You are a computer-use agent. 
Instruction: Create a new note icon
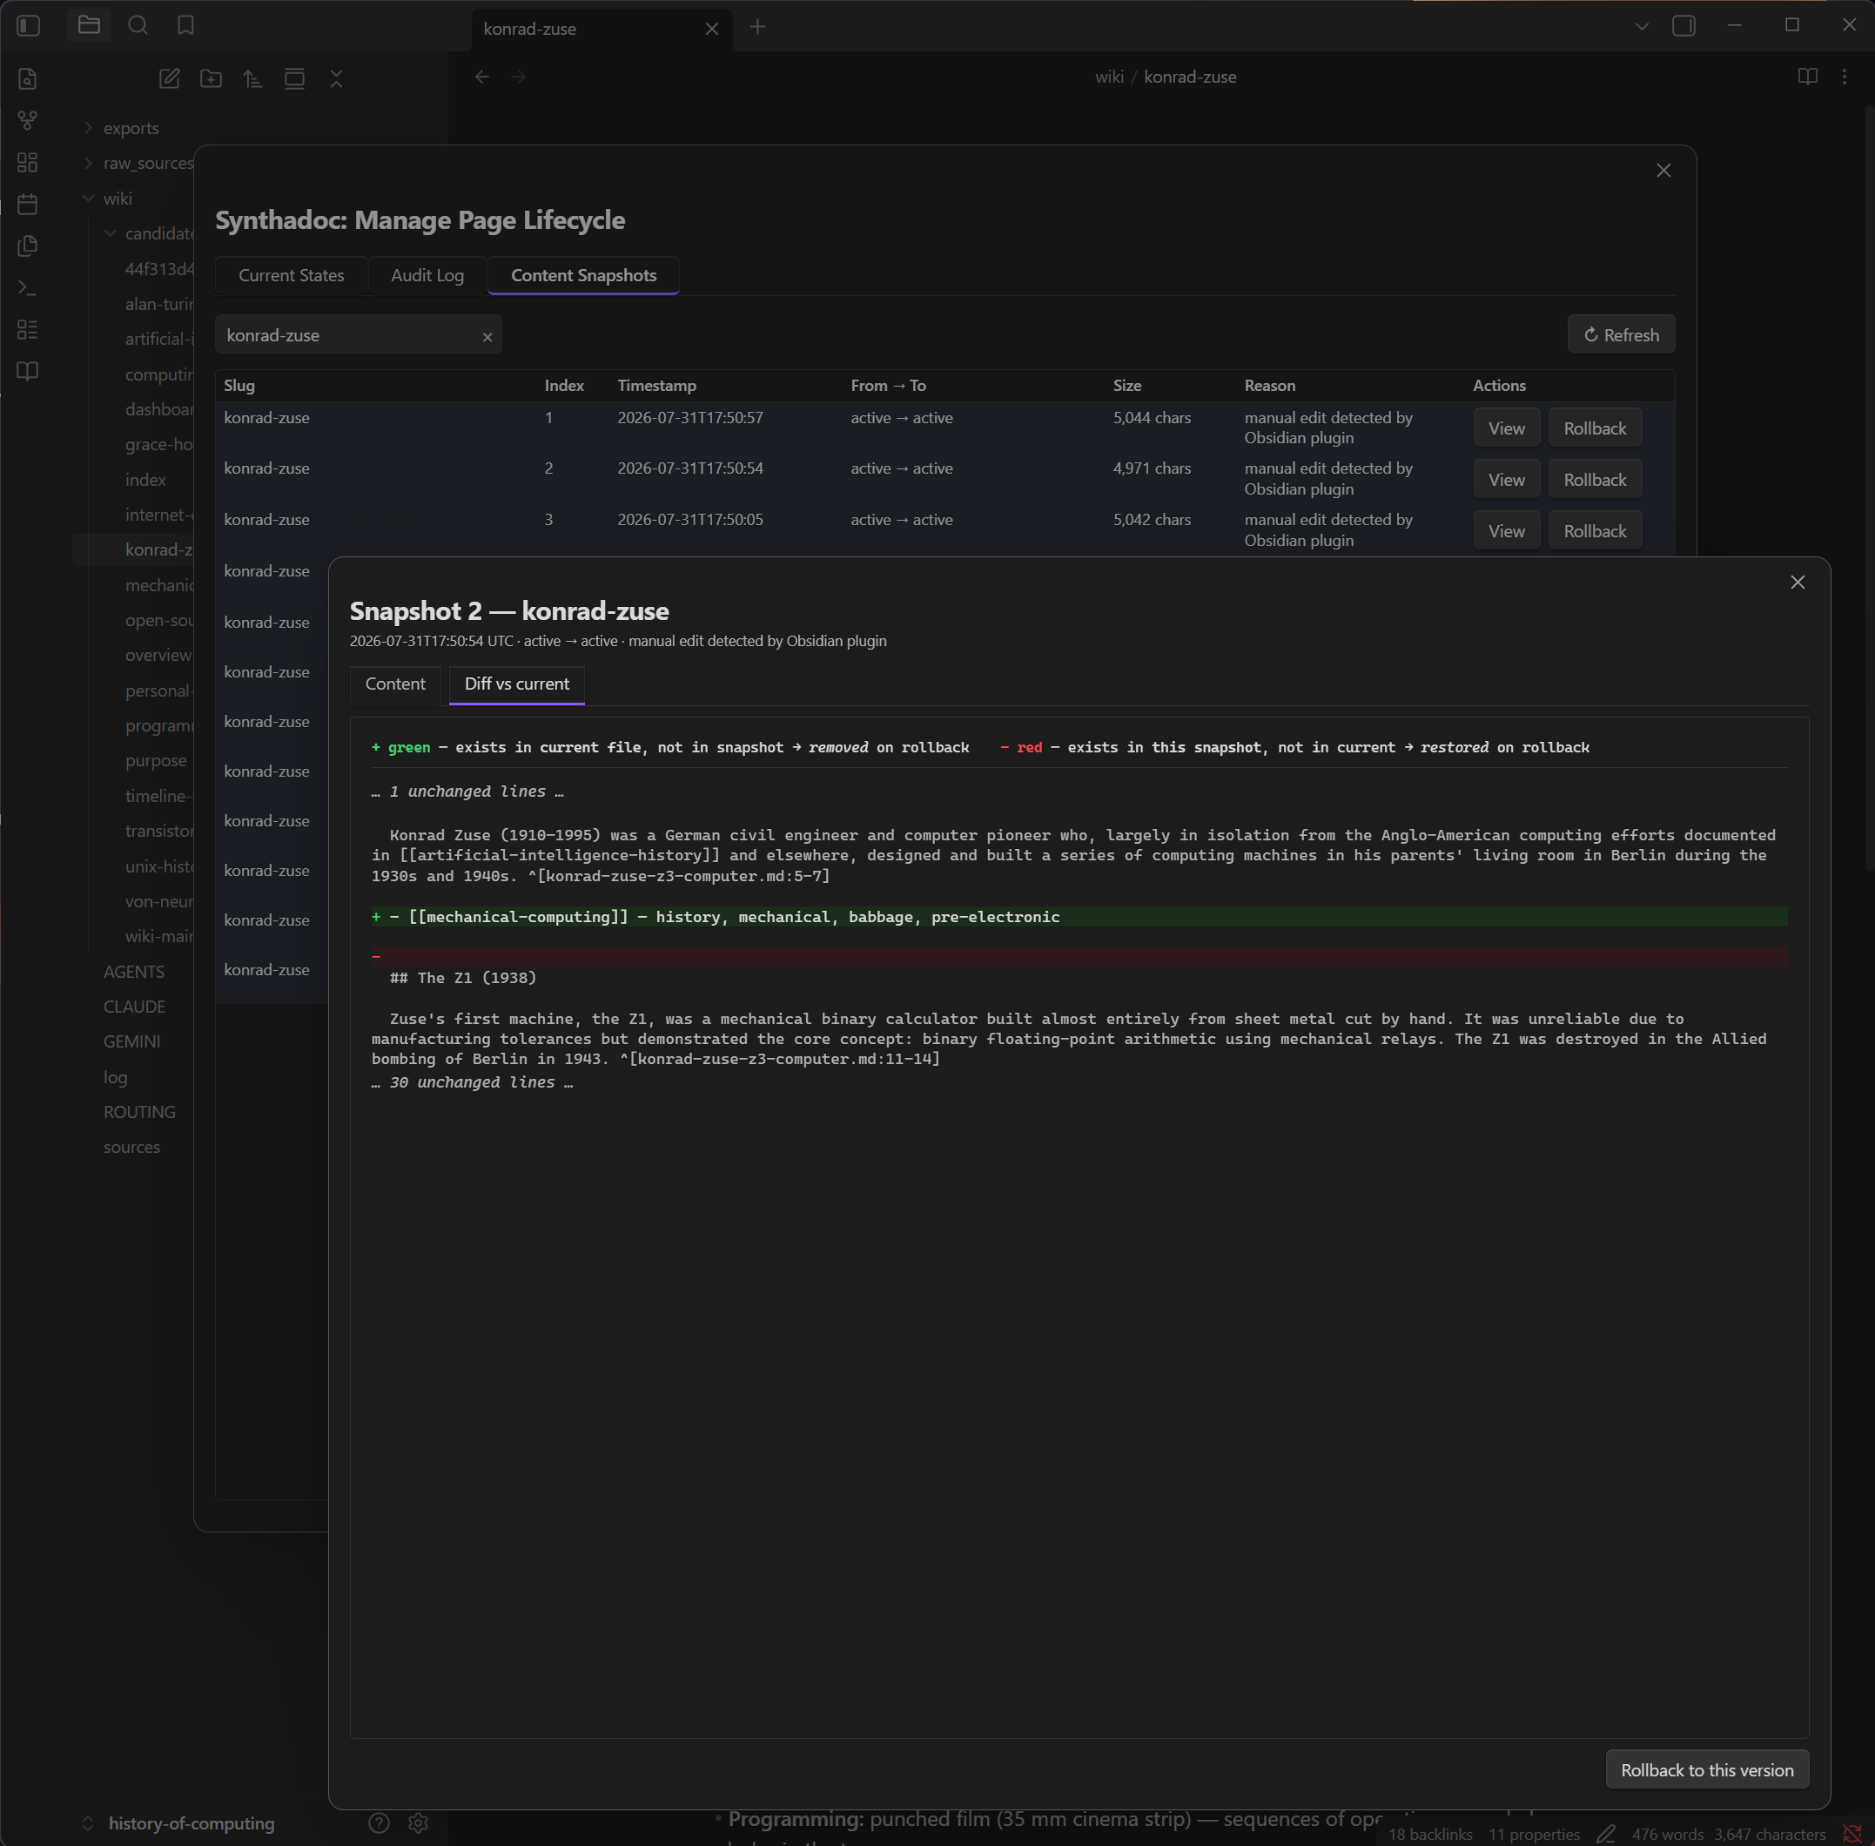pyautogui.click(x=170, y=78)
